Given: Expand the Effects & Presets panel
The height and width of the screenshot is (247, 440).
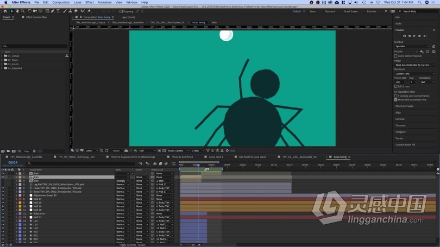Looking at the screenshot, I should 404,106.
